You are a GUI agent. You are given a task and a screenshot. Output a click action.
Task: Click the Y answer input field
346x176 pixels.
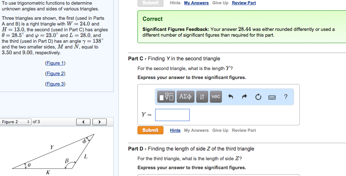[172, 115]
